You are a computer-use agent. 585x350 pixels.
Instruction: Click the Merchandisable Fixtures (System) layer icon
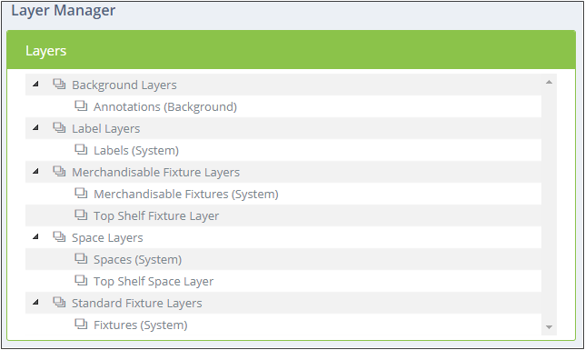point(81,193)
